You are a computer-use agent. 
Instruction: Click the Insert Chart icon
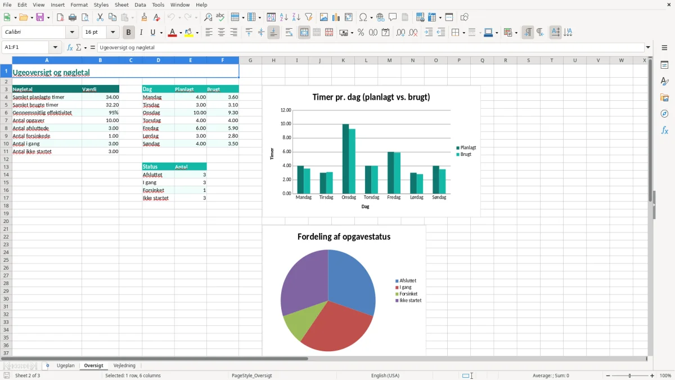336,17
